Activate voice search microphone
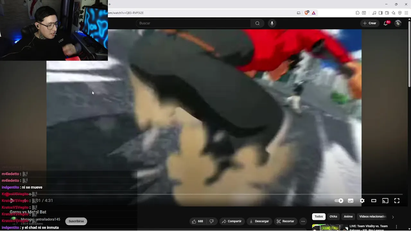This screenshot has height=231, width=411. 272,23
